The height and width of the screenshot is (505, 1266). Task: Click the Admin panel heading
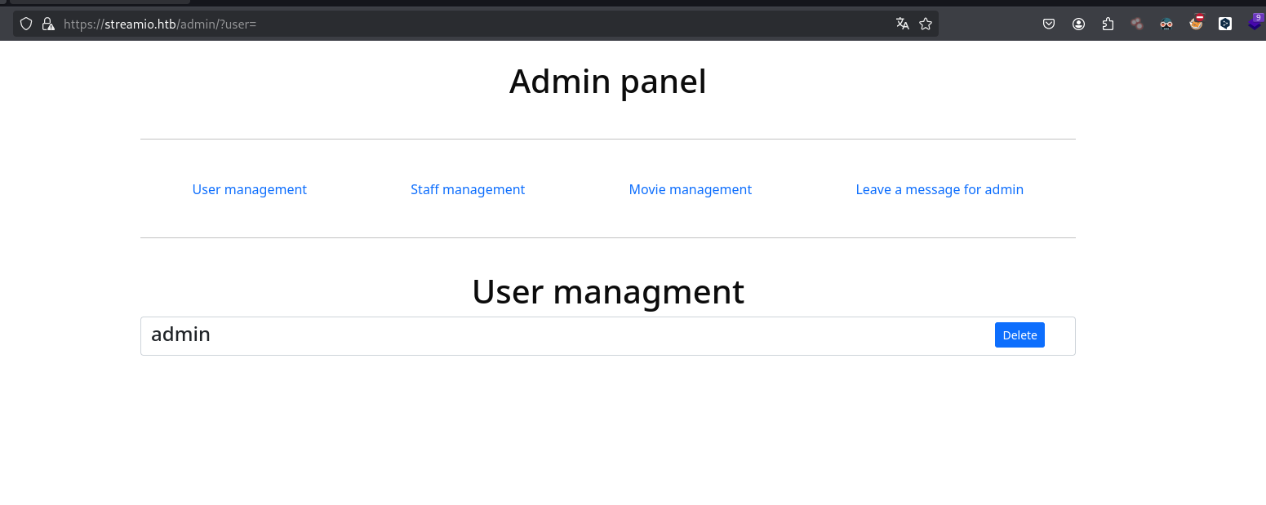(x=607, y=82)
